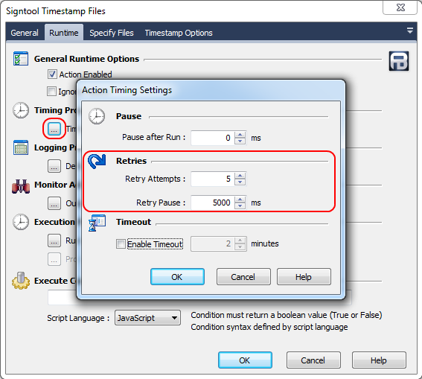Open the tab overflow arrow menu
Image resolution: width=422 pixels, height=379 pixels.
click(409, 31)
